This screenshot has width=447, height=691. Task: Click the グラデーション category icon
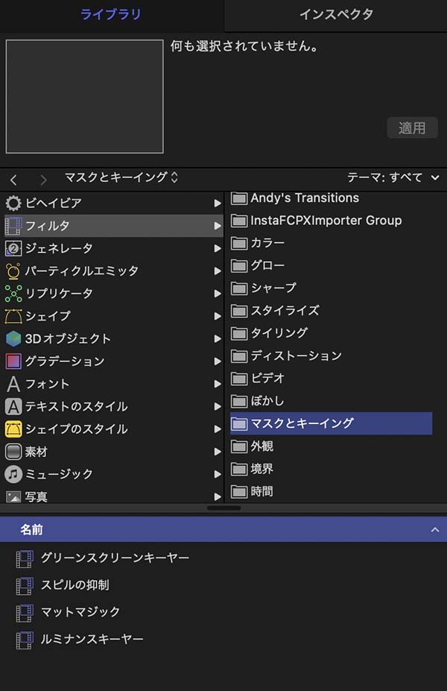click(13, 362)
